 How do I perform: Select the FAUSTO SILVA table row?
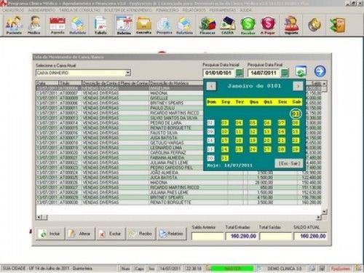point(178,132)
